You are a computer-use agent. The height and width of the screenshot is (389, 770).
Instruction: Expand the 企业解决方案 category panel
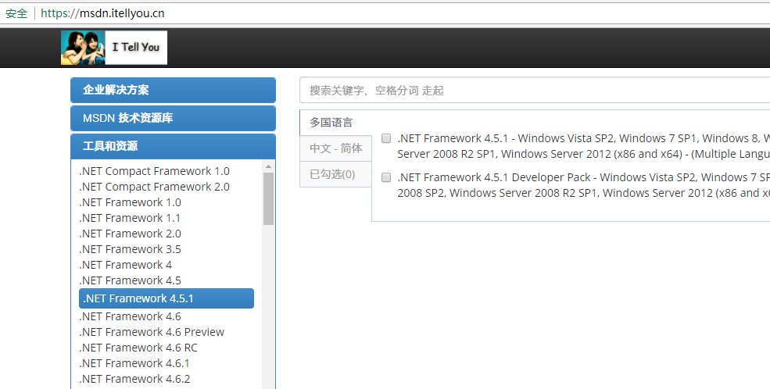coord(173,91)
